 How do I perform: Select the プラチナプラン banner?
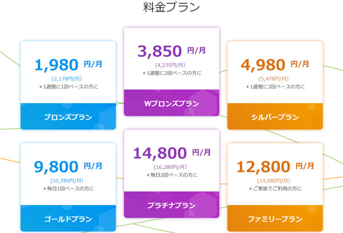(171, 206)
